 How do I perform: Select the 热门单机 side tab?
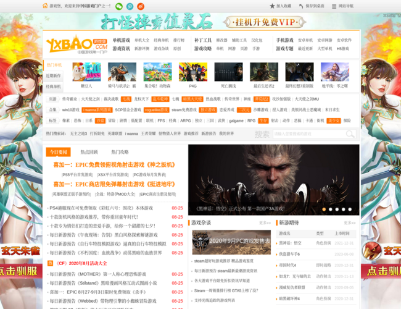pos(54,65)
